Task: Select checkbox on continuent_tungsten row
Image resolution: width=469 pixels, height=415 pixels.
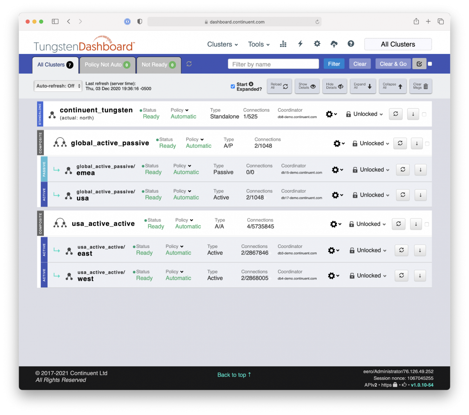Action: (x=424, y=114)
